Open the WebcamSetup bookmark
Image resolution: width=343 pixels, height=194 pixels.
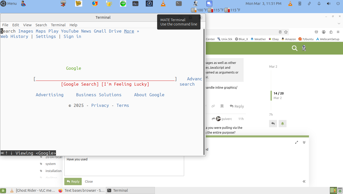pos(328,39)
